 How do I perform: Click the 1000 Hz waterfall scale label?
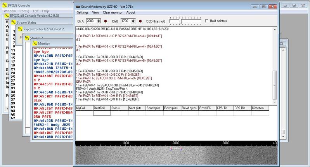126,143
